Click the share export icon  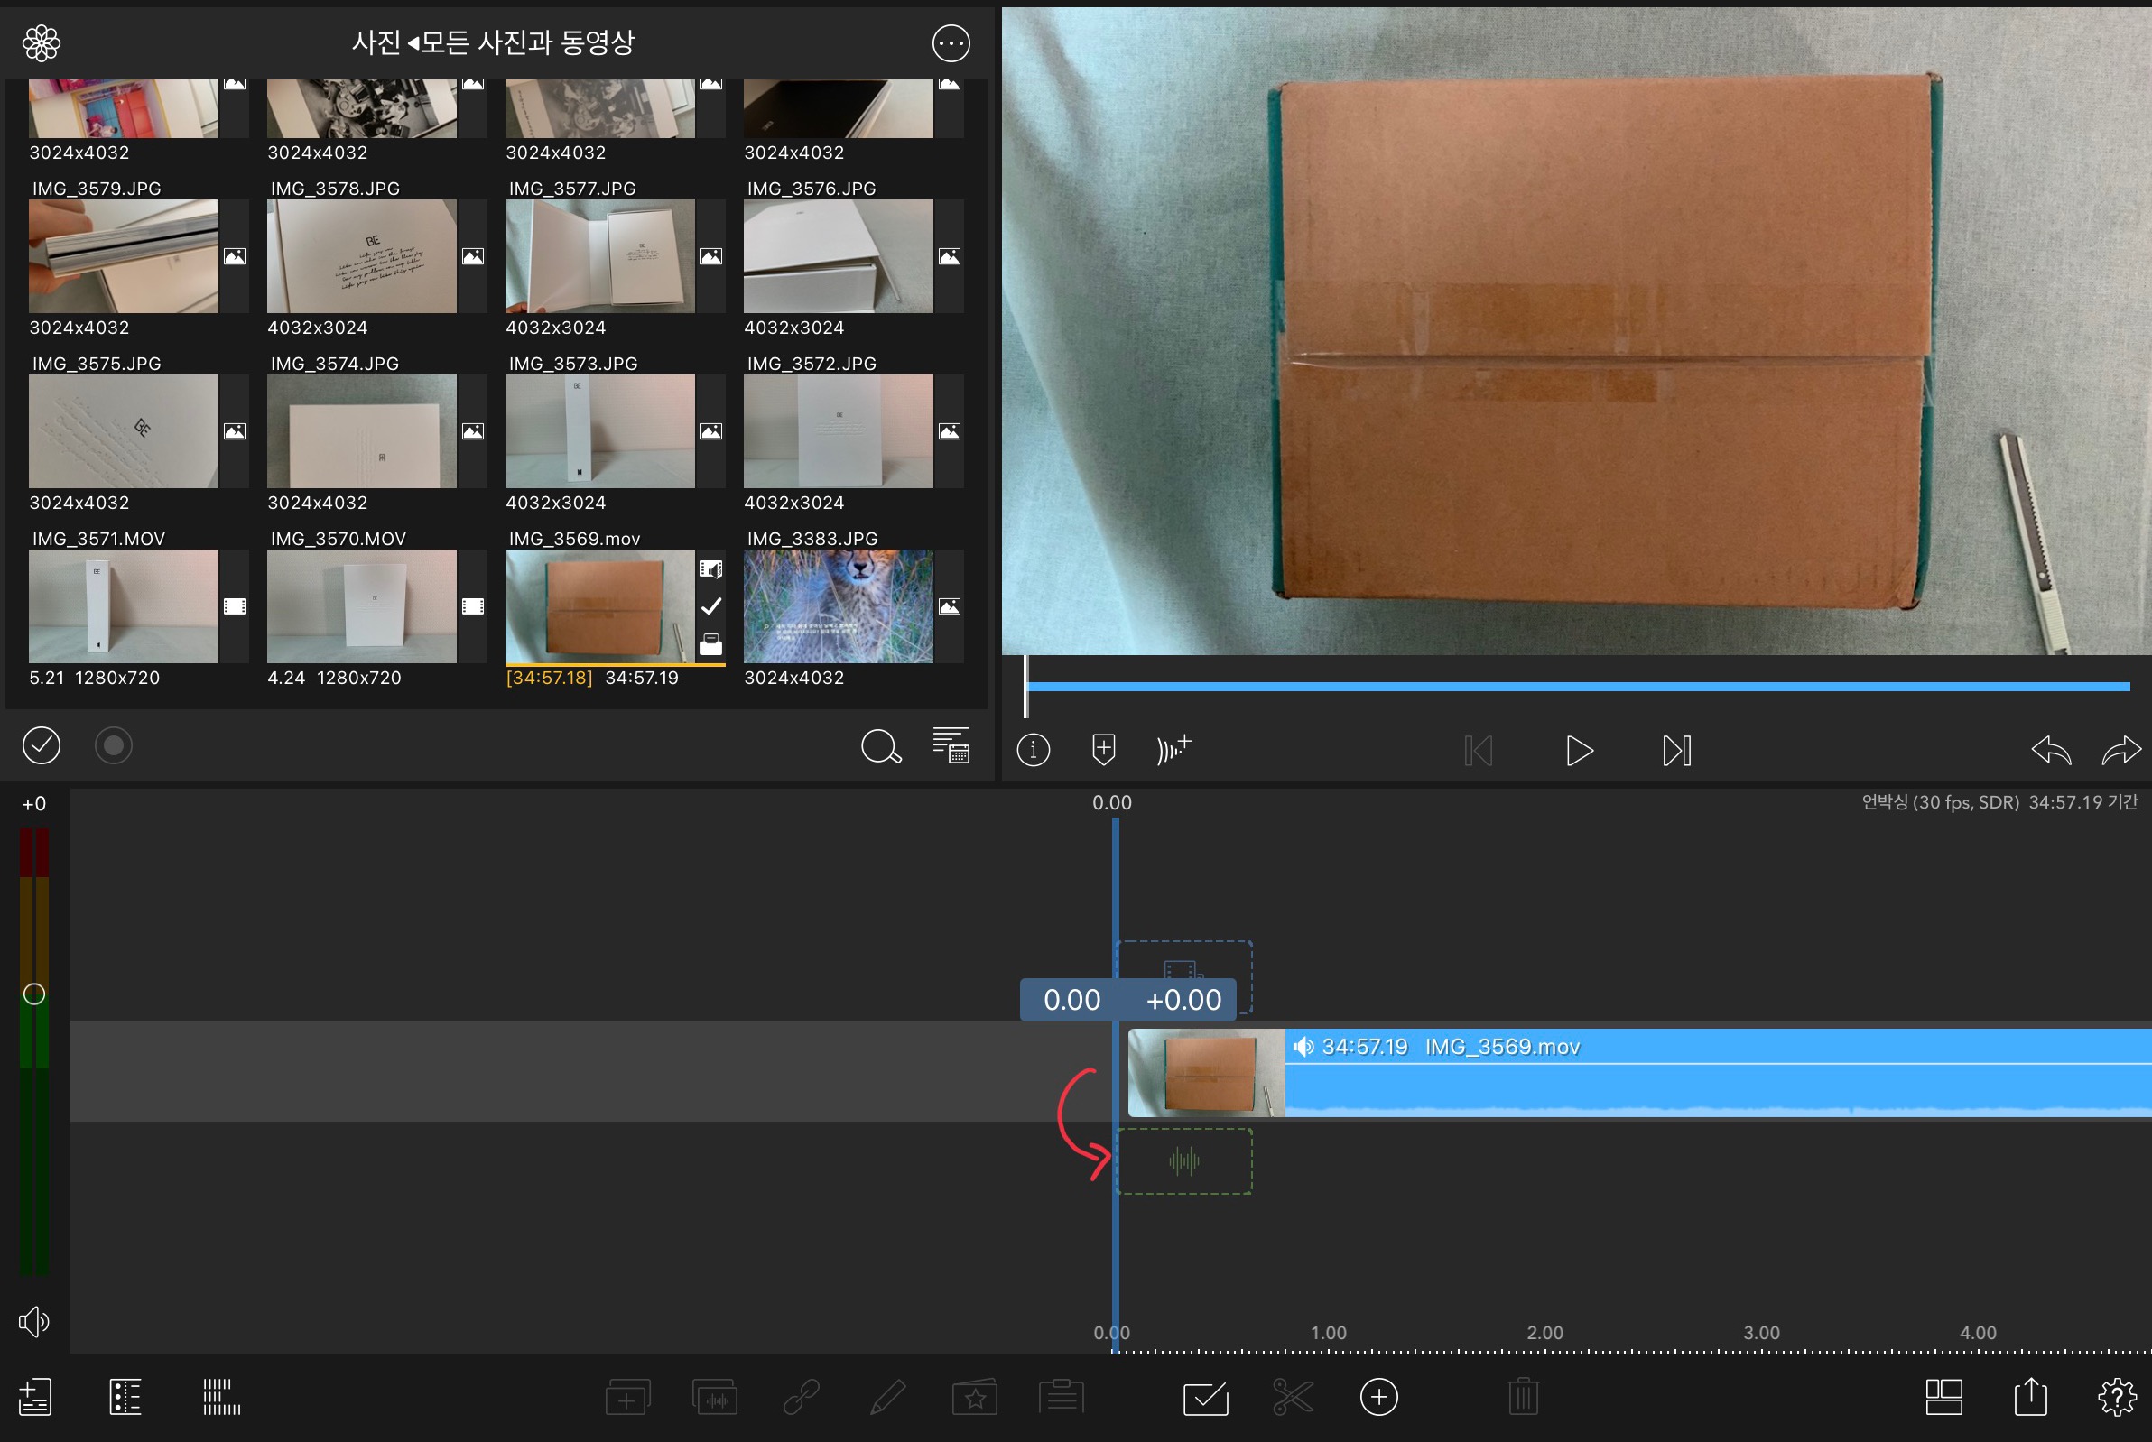pyautogui.click(x=2029, y=1397)
